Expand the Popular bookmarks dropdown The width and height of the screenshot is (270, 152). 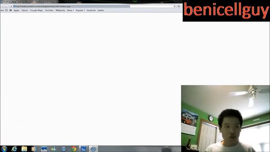pos(80,10)
